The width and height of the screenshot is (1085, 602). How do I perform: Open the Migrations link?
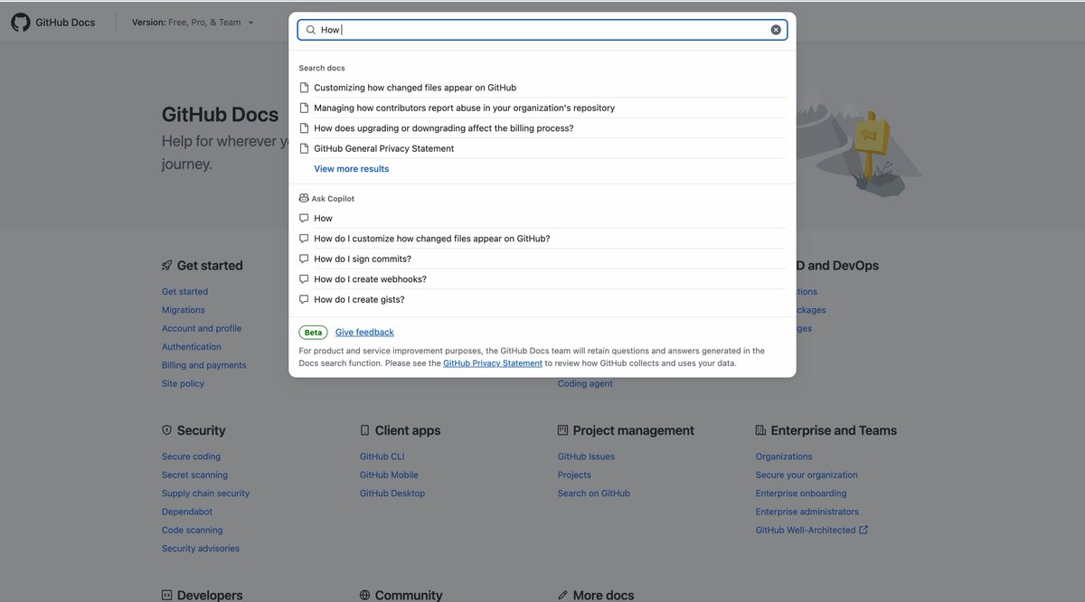click(184, 310)
